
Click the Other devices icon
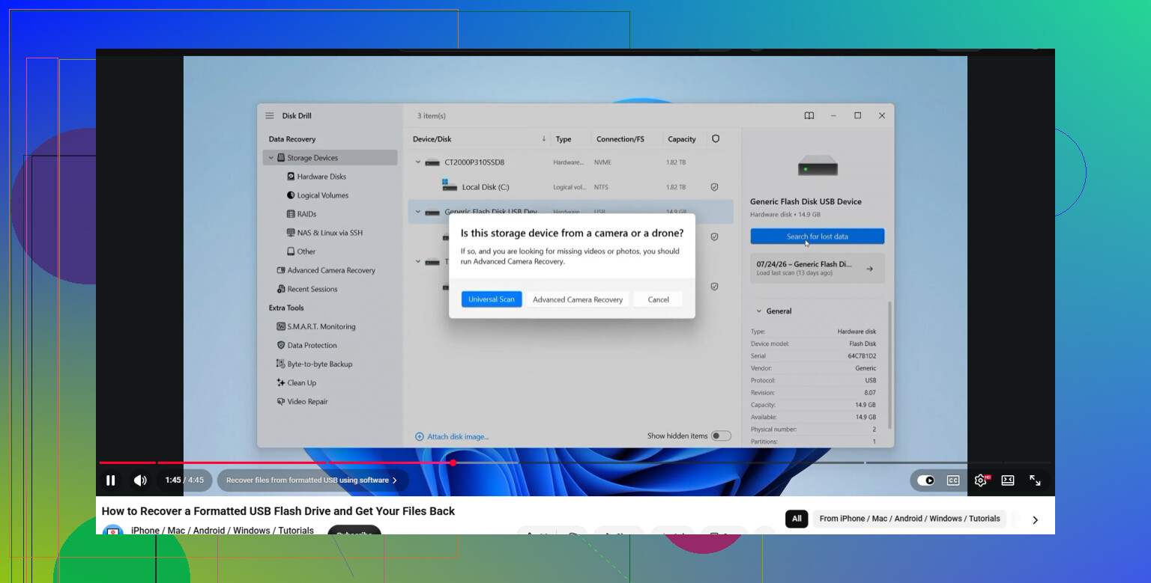(291, 251)
